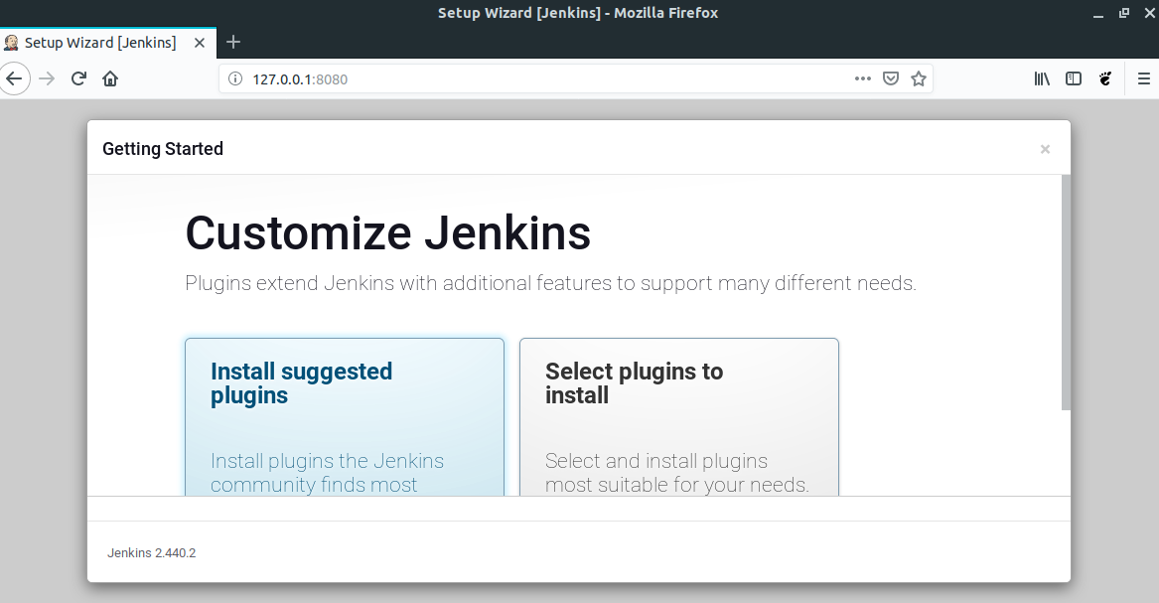
Task: Save page to Pocket
Action: click(891, 78)
